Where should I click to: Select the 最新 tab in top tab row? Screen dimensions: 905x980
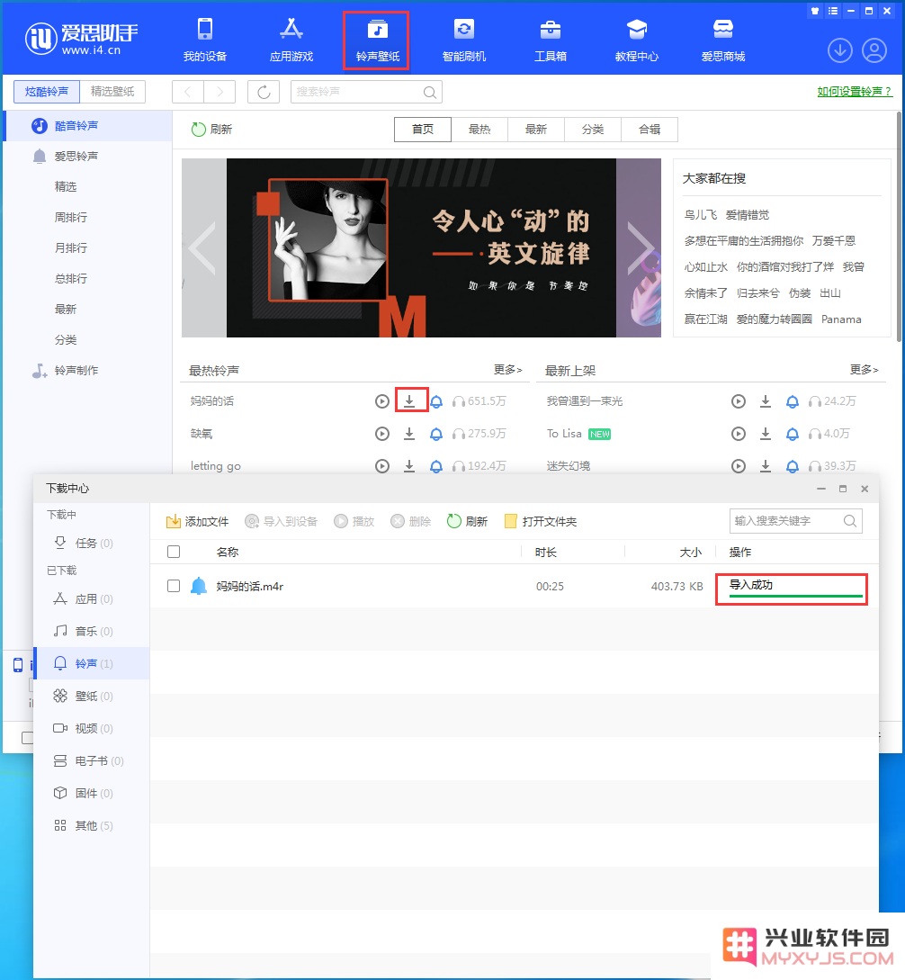pyautogui.click(x=536, y=130)
